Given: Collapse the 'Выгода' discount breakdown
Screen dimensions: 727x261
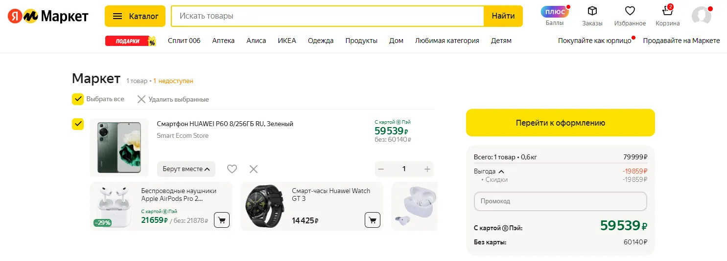Looking at the screenshot, I should pos(489,172).
